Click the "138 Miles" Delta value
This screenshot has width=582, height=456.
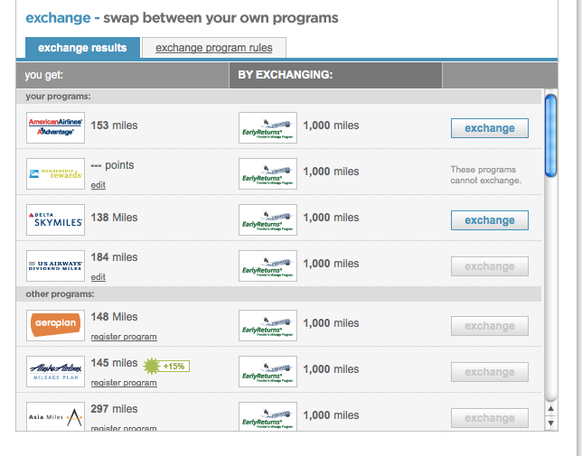(x=114, y=218)
